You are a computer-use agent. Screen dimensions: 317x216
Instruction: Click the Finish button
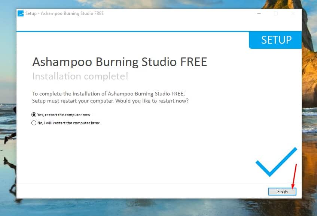pyautogui.click(x=282, y=191)
